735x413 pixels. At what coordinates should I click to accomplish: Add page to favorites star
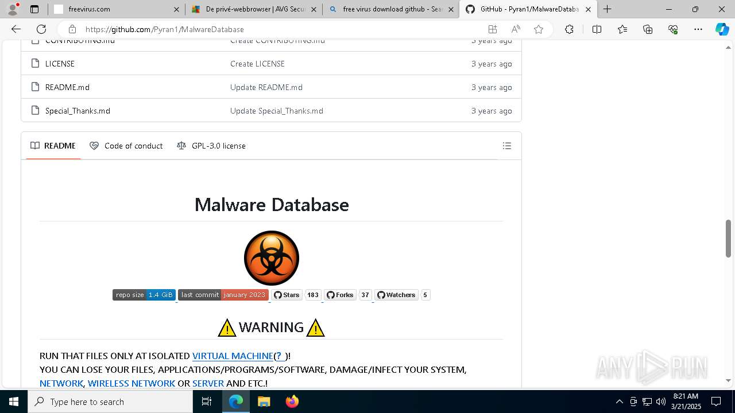tap(539, 29)
